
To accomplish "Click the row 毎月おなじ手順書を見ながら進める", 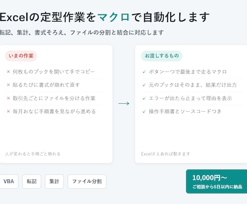I will click(x=56, y=112).
